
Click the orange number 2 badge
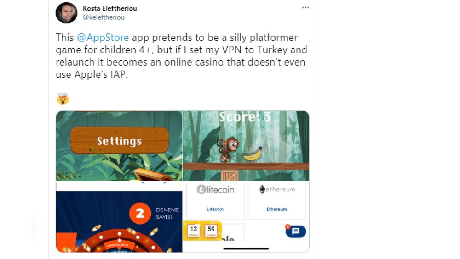(140, 213)
